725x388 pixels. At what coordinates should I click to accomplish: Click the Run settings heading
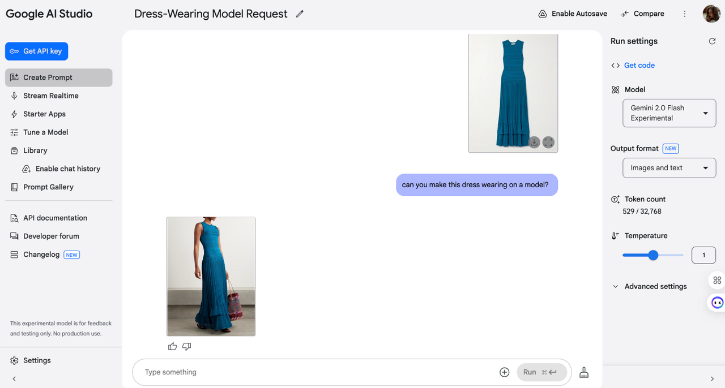pyautogui.click(x=634, y=41)
